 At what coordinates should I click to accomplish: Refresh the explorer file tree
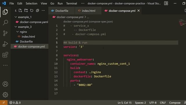32,10
